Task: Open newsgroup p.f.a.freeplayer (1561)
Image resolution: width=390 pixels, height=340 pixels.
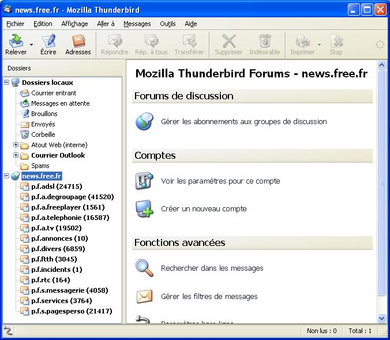Action: coord(68,207)
